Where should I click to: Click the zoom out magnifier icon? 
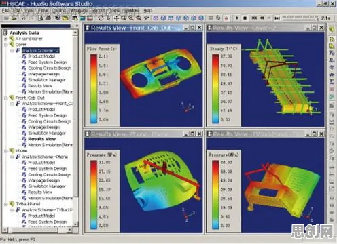click(139, 18)
